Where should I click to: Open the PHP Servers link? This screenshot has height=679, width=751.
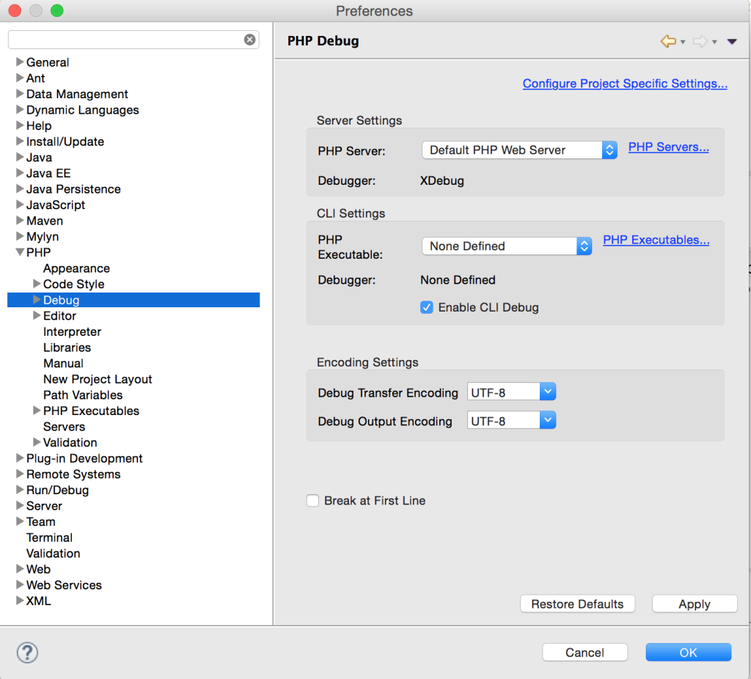pyautogui.click(x=668, y=147)
